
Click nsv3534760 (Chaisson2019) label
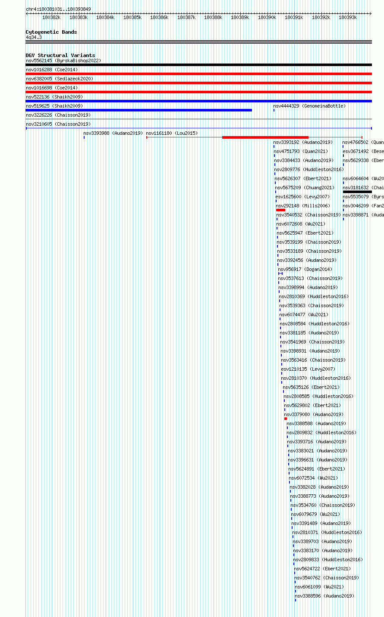323,506
